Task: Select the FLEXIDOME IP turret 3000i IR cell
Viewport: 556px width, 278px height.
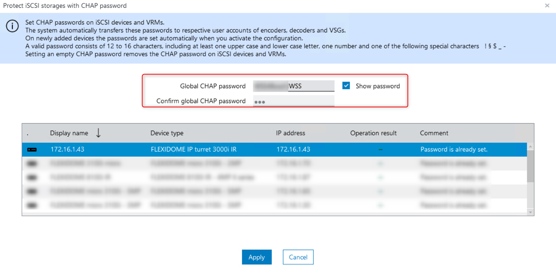Action: [x=193, y=150]
